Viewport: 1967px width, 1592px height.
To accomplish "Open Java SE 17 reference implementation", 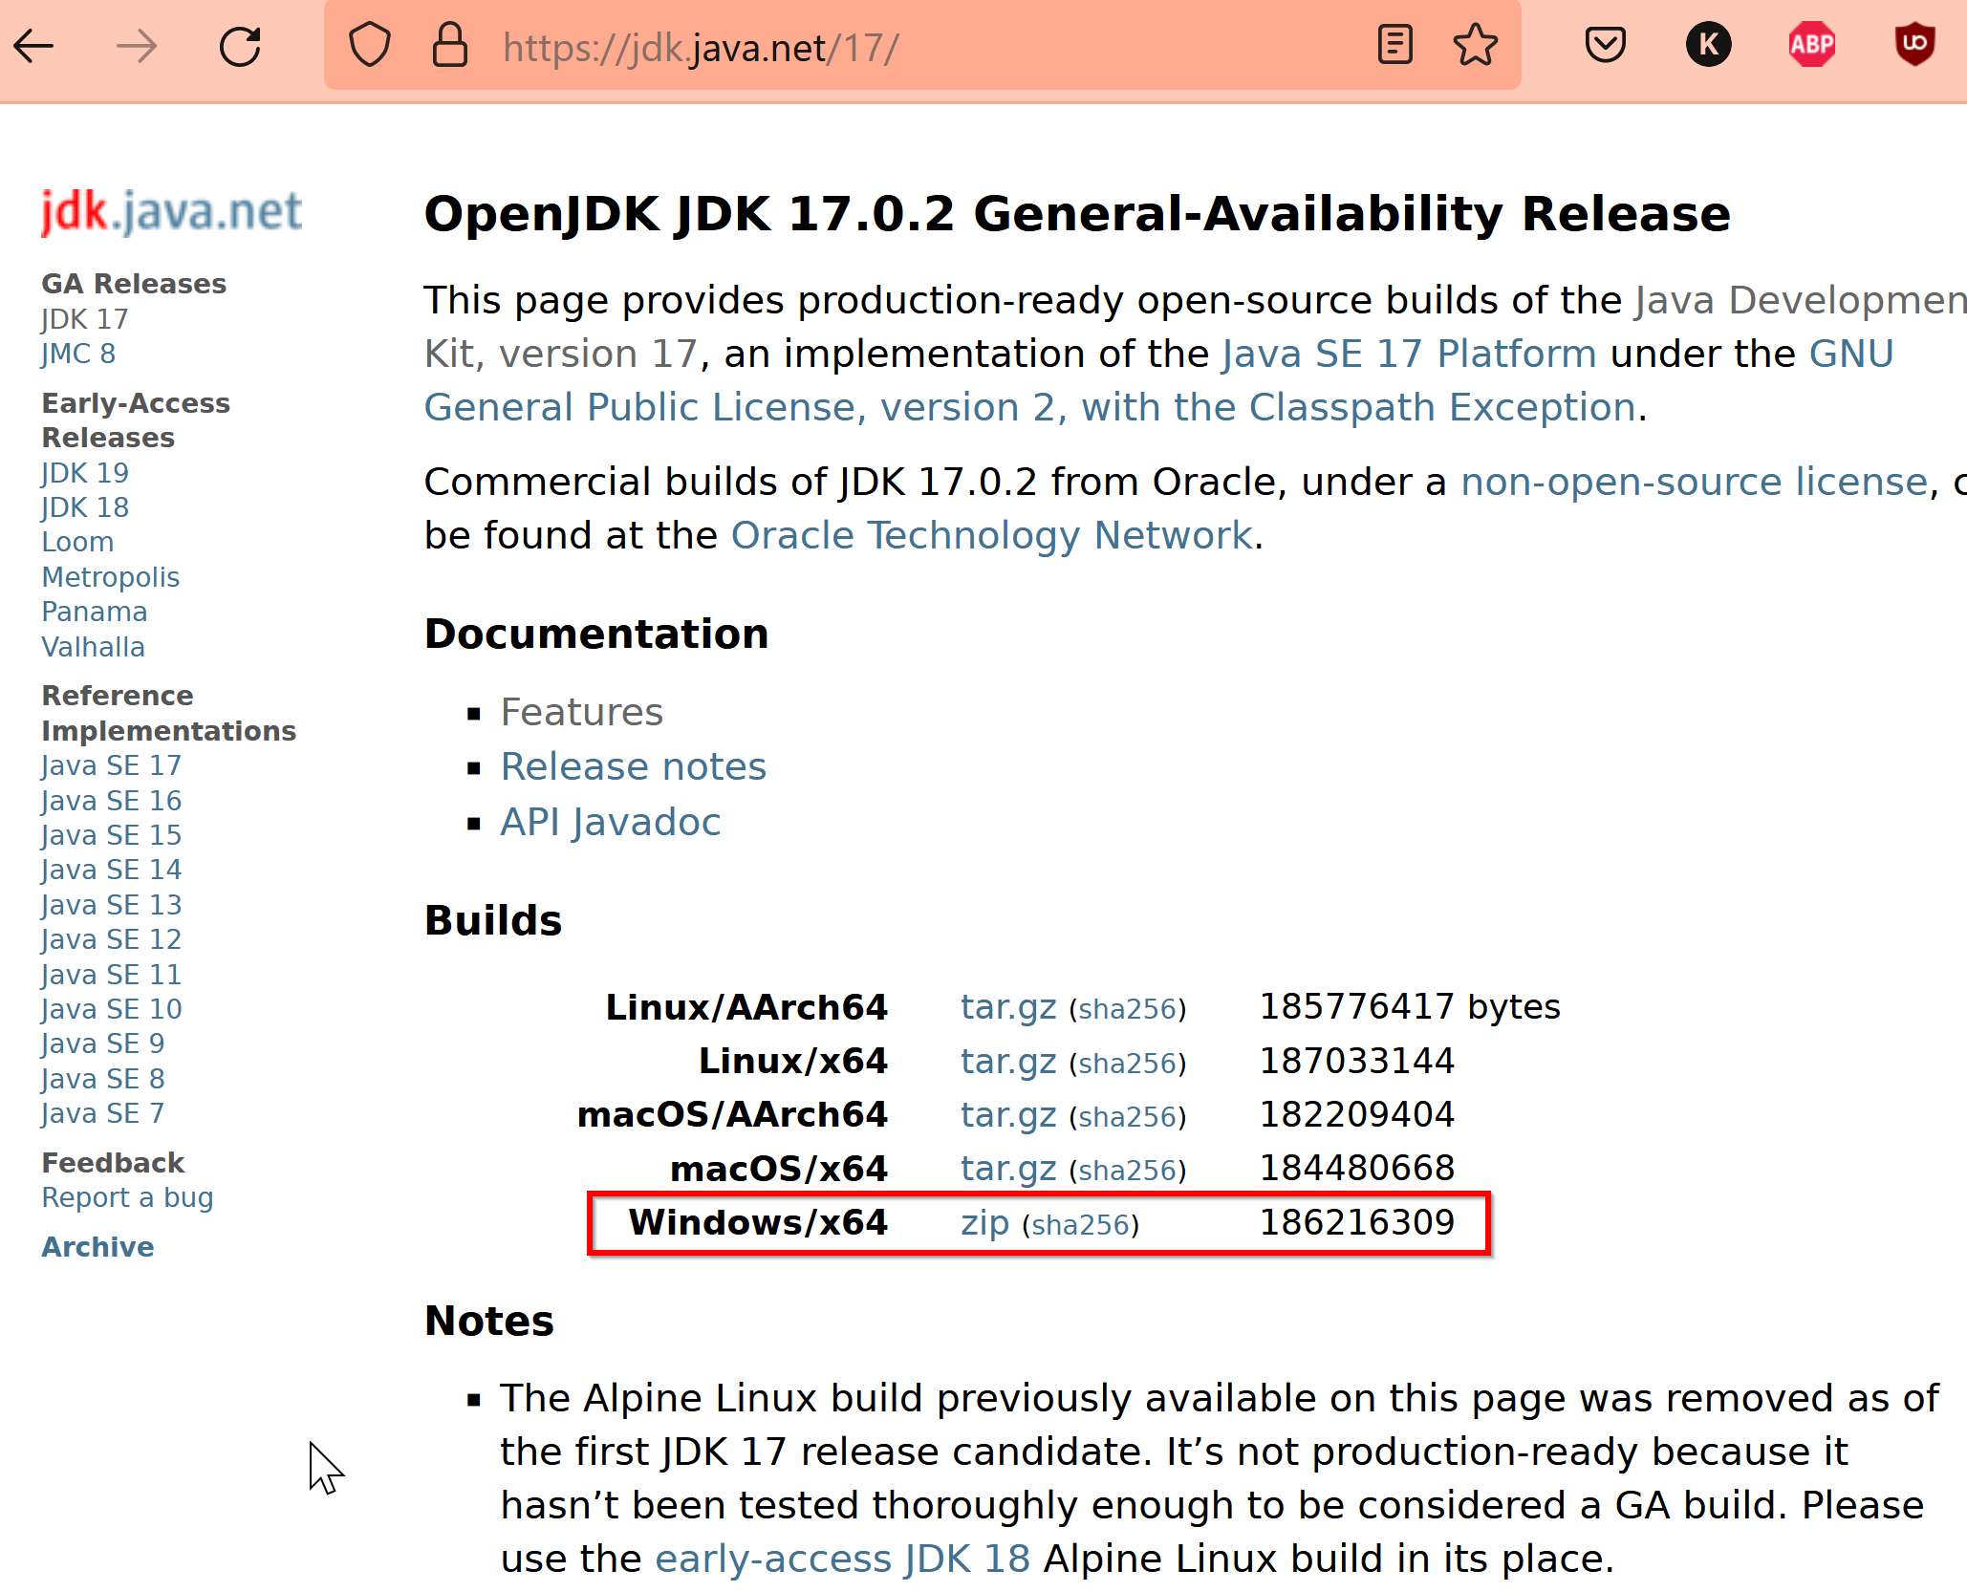I will [111, 765].
